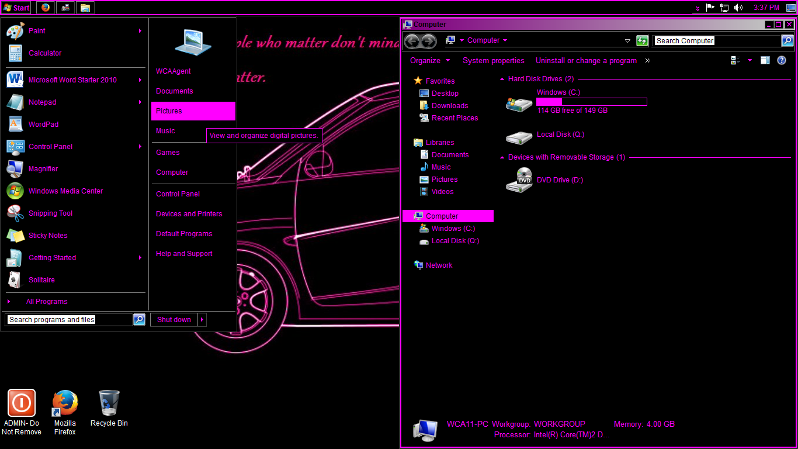798x449 pixels.
Task: Open Getting Started
Action: (x=74, y=258)
